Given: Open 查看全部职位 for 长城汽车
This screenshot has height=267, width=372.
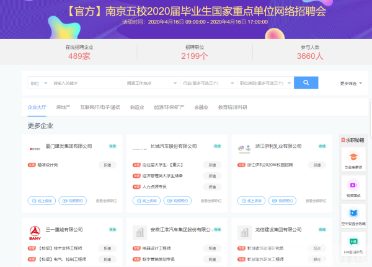Looking at the screenshot, I should click(211, 201).
